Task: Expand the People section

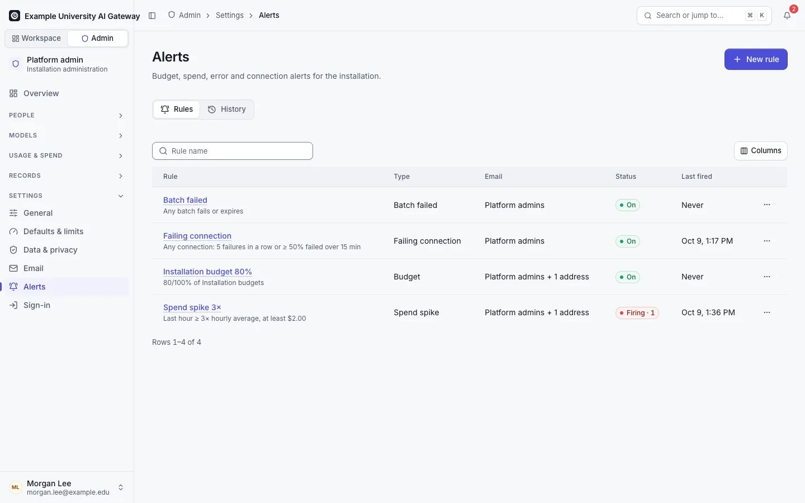Action: coord(67,115)
